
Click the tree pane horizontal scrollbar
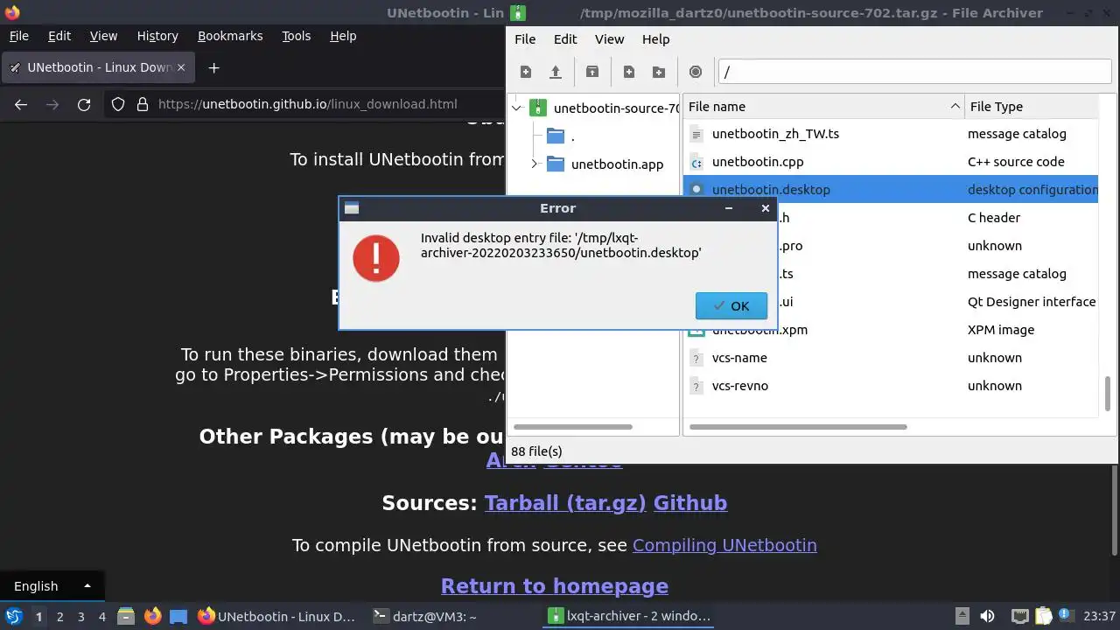pyautogui.click(x=573, y=427)
